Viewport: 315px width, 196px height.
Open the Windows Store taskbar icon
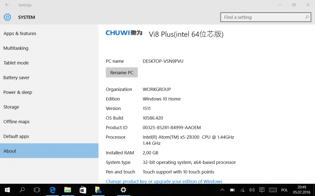pyautogui.click(x=83, y=190)
